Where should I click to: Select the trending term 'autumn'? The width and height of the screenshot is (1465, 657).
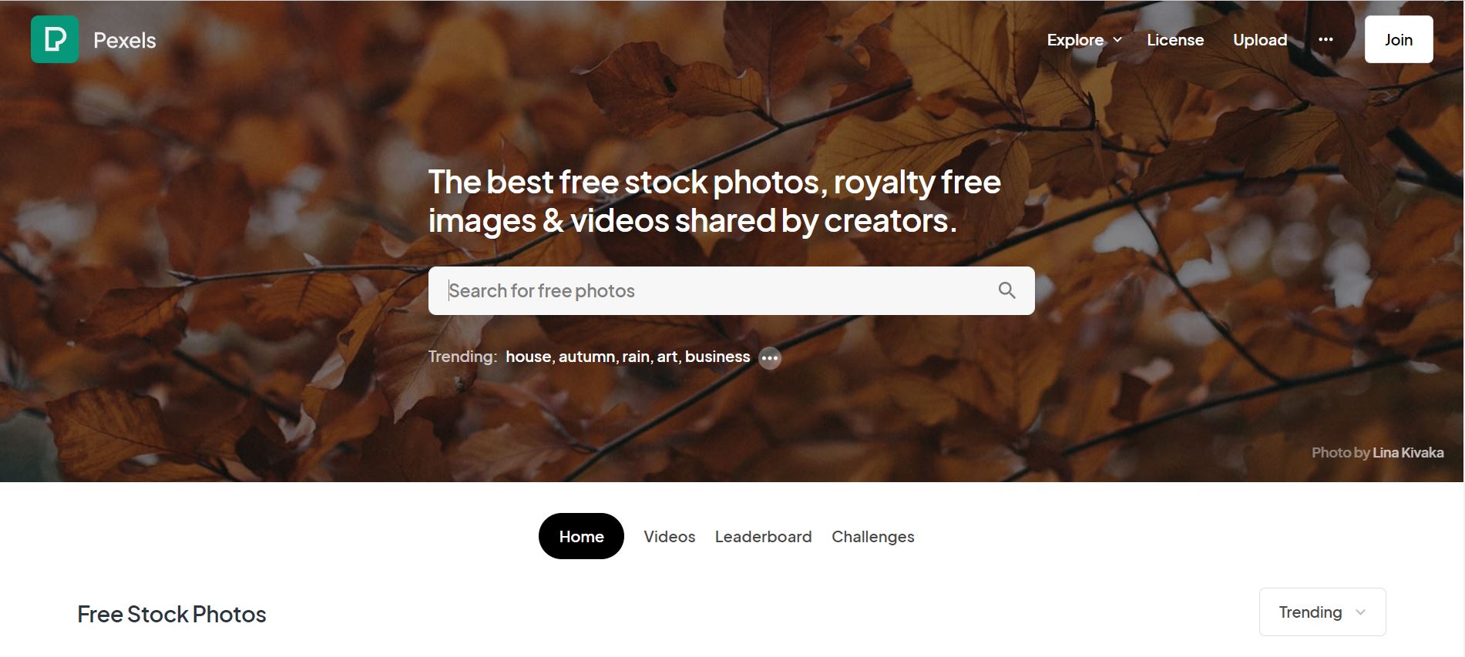587,357
